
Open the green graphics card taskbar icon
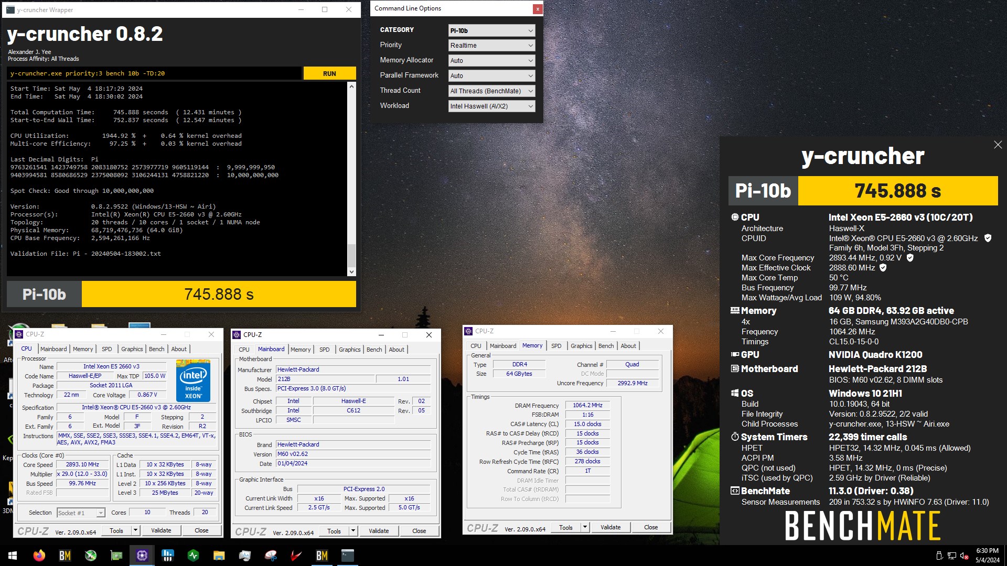(116, 556)
